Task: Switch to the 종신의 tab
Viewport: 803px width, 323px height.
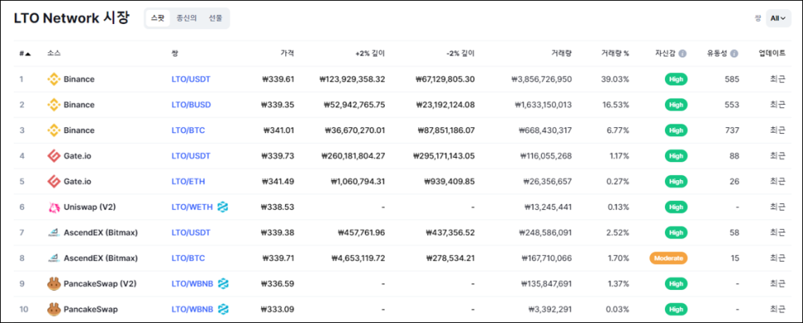Action: click(x=186, y=18)
